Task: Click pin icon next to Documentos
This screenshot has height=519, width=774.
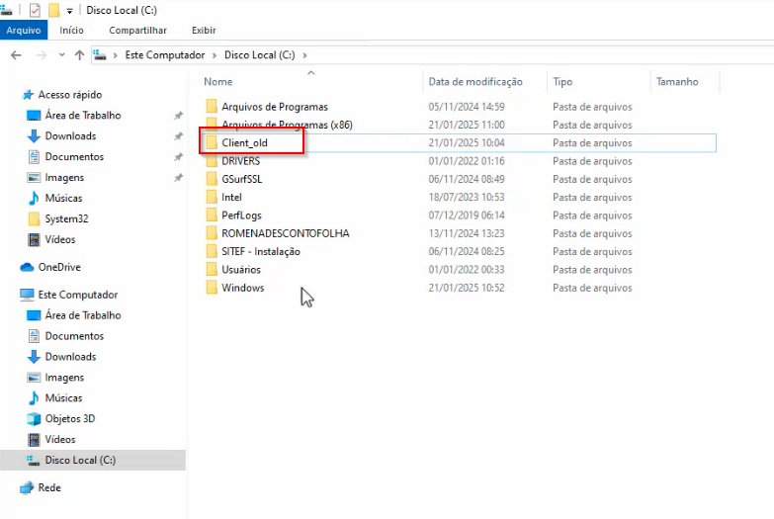Action: (178, 157)
